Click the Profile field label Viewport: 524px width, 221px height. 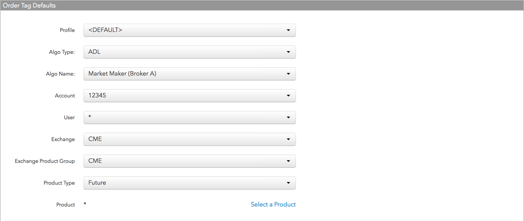coord(67,31)
